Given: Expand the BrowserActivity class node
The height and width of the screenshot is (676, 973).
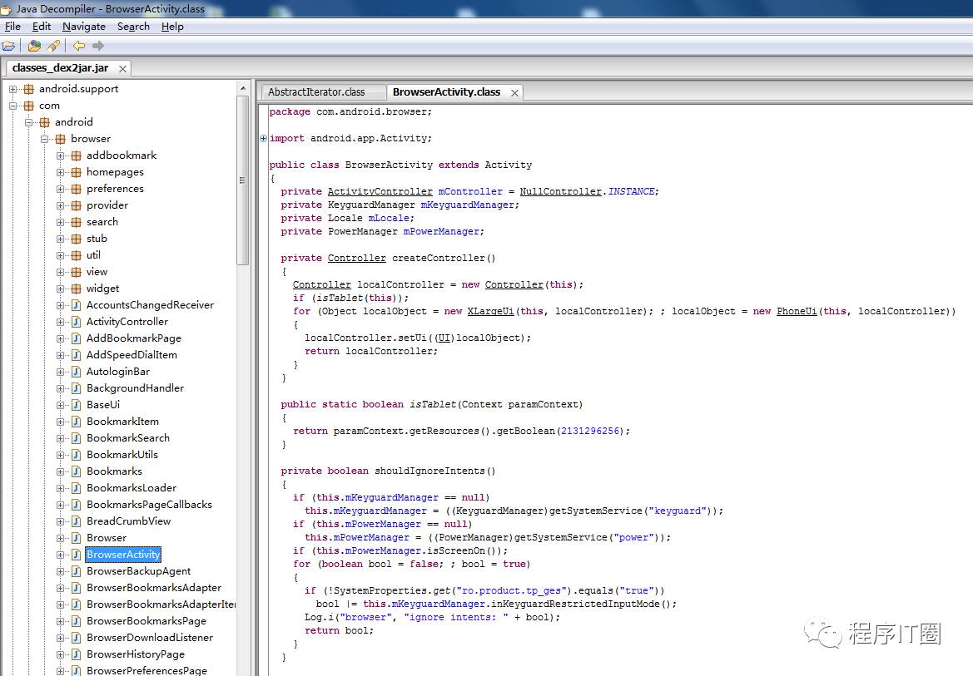Looking at the screenshot, I should click(60, 555).
